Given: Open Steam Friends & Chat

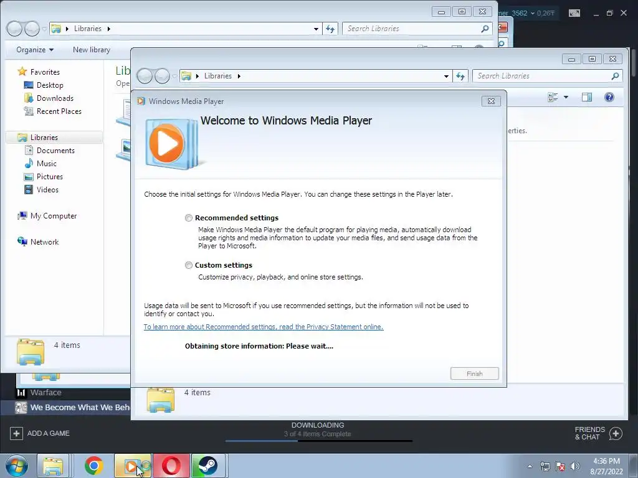Looking at the screenshot, I should tap(599, 433).
